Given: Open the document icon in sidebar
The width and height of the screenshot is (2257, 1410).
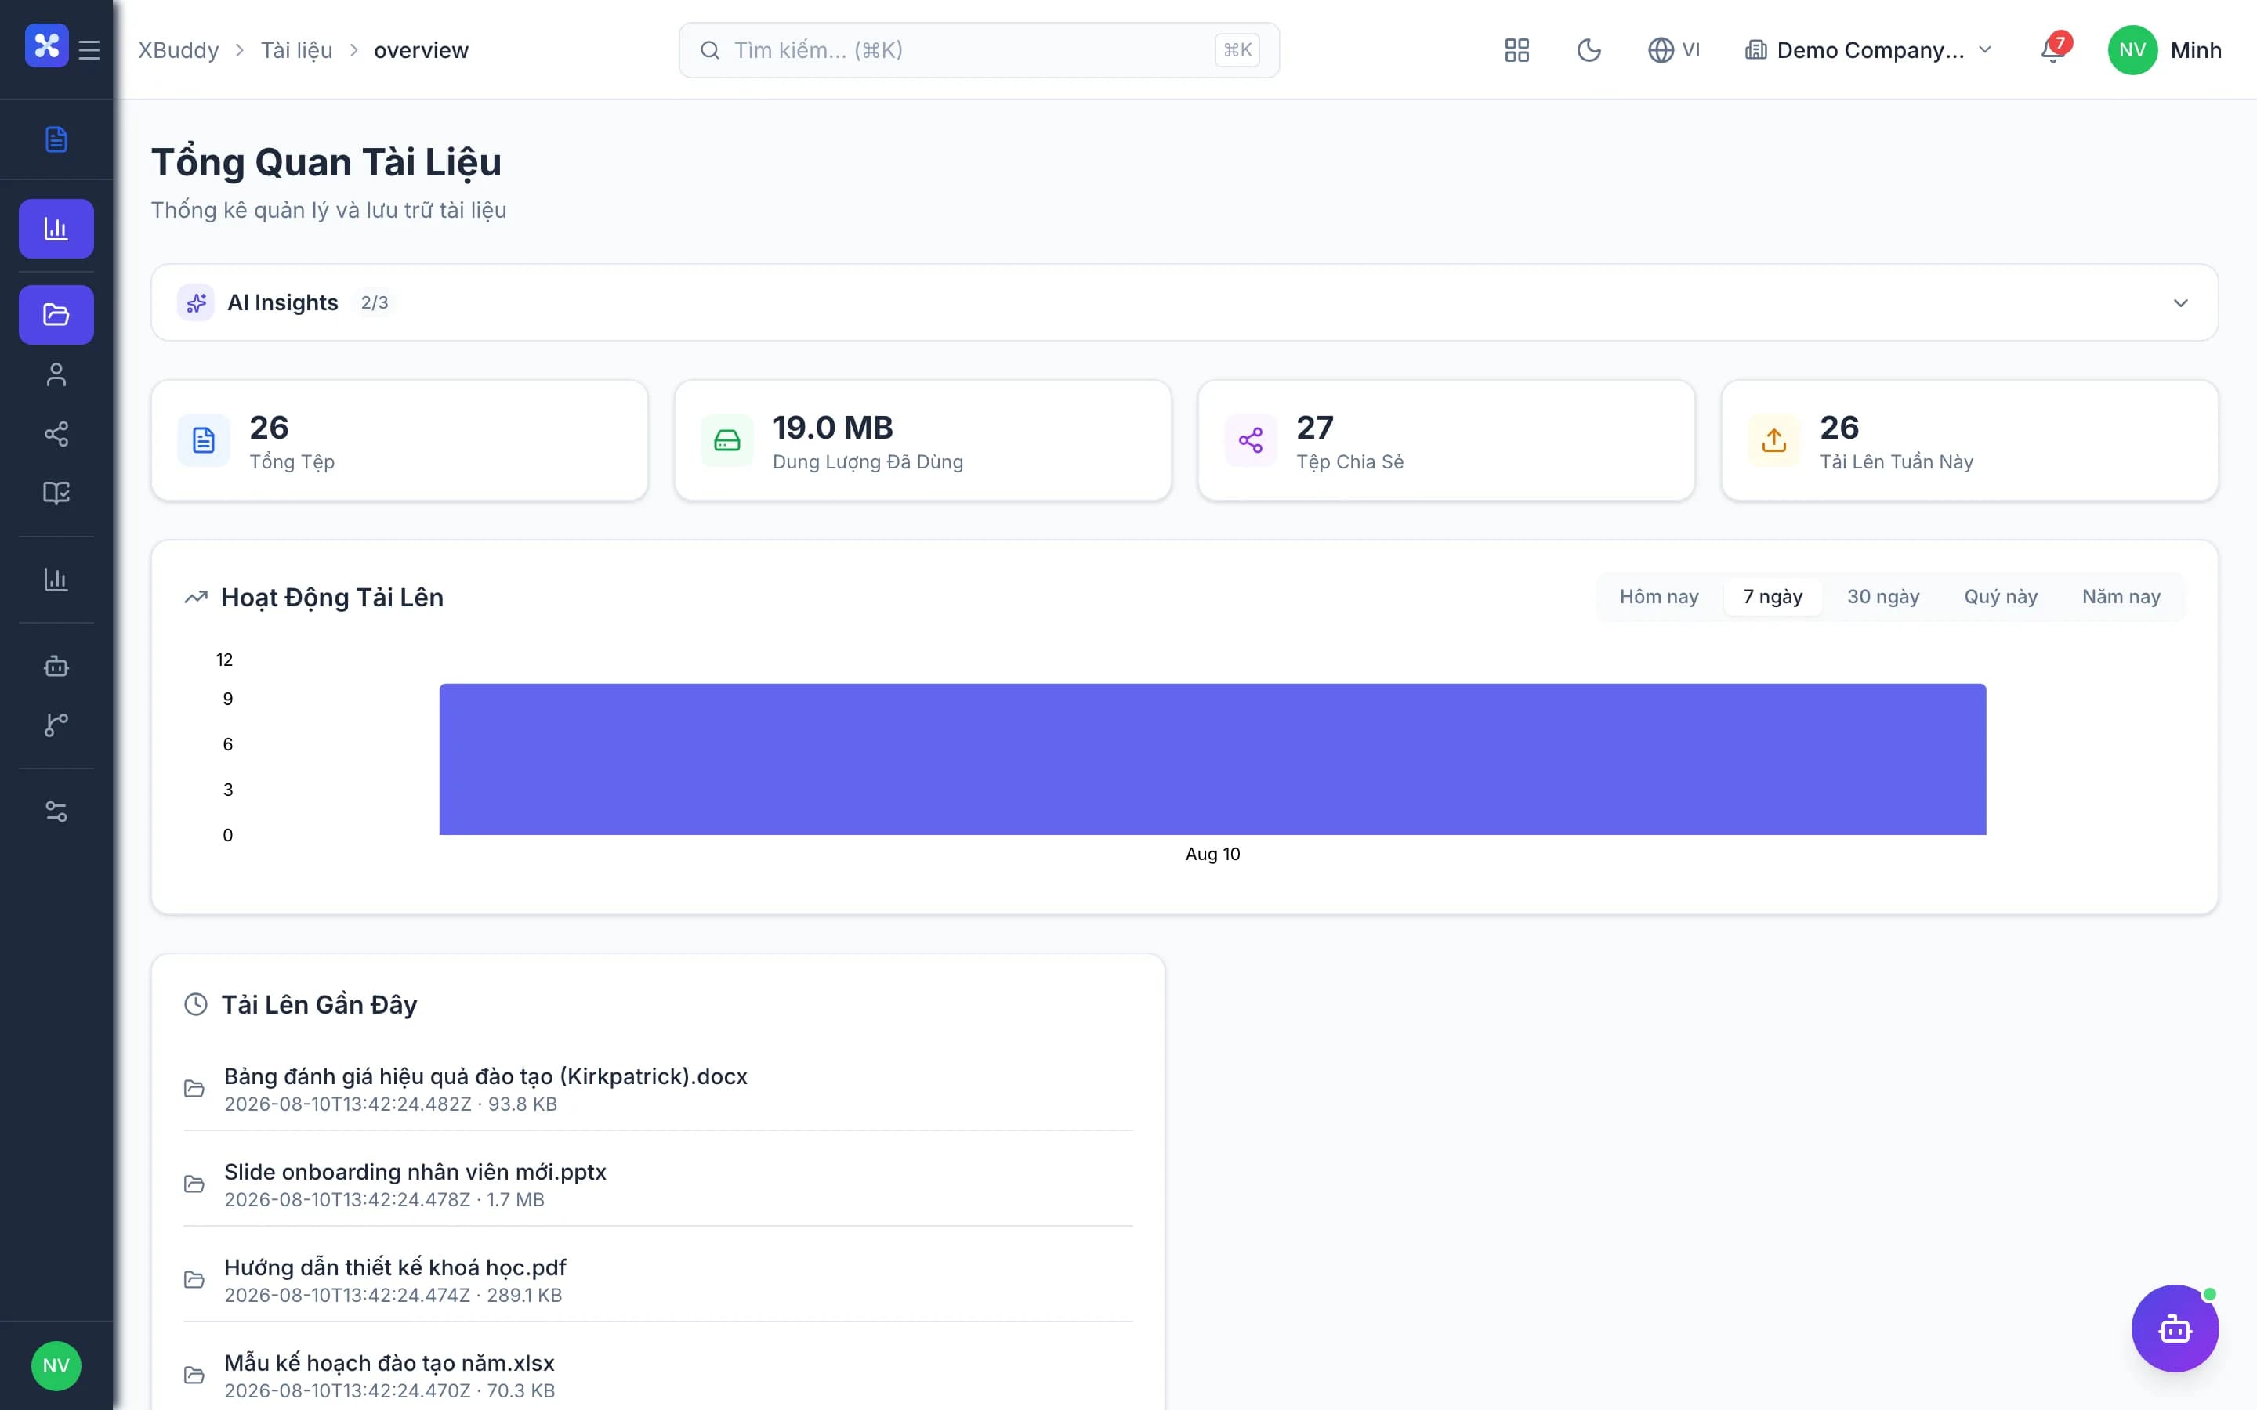Looking at the screenshot, I should 56,139.
